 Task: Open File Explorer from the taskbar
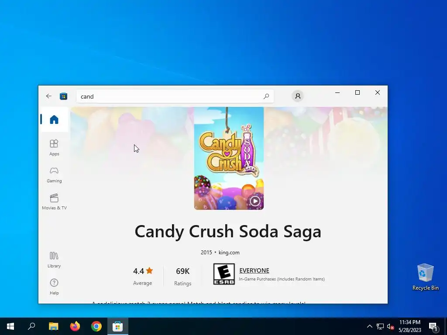coord(53,326)
